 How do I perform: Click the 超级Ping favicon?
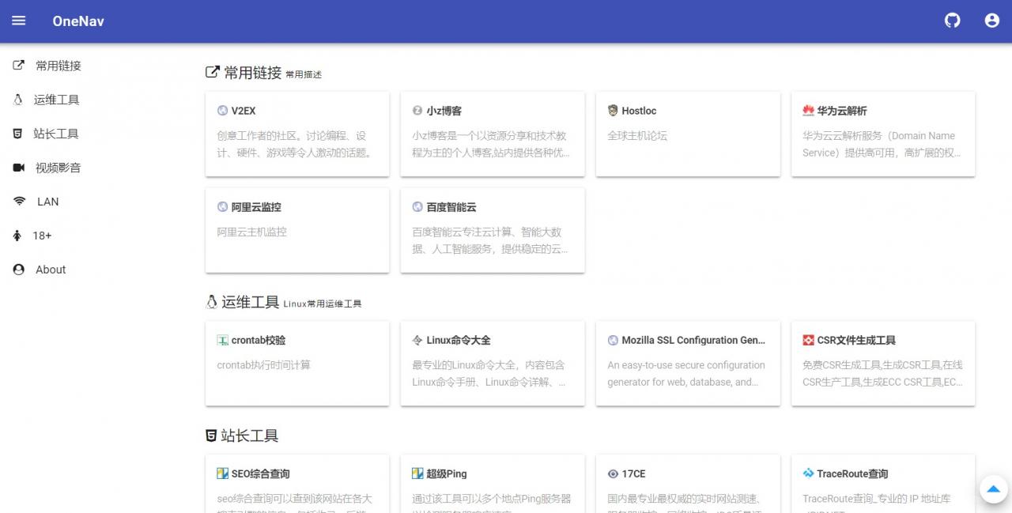[417, 473]
